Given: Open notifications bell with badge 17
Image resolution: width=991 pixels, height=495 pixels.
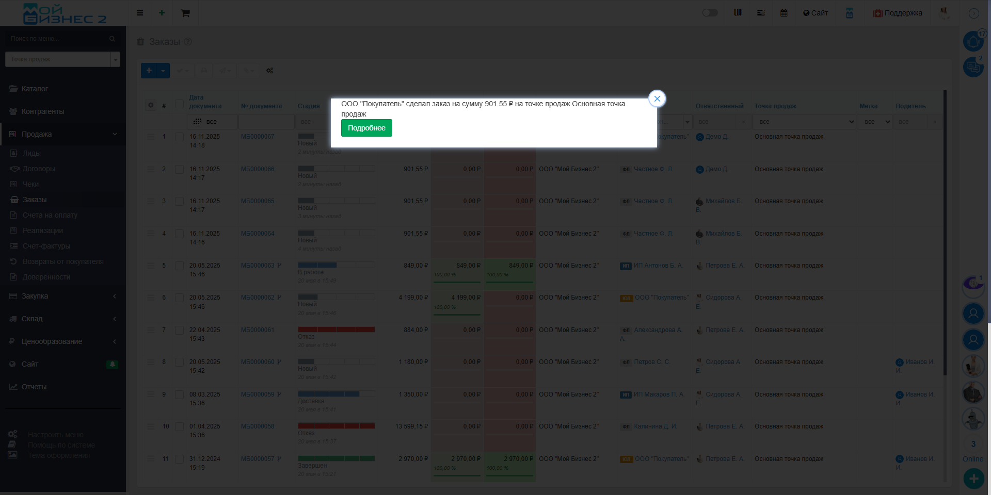Looking at the screenshot, I should (x=973, y=41).
